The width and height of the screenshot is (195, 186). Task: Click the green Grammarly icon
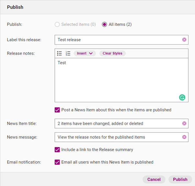[x=182, y=97]
